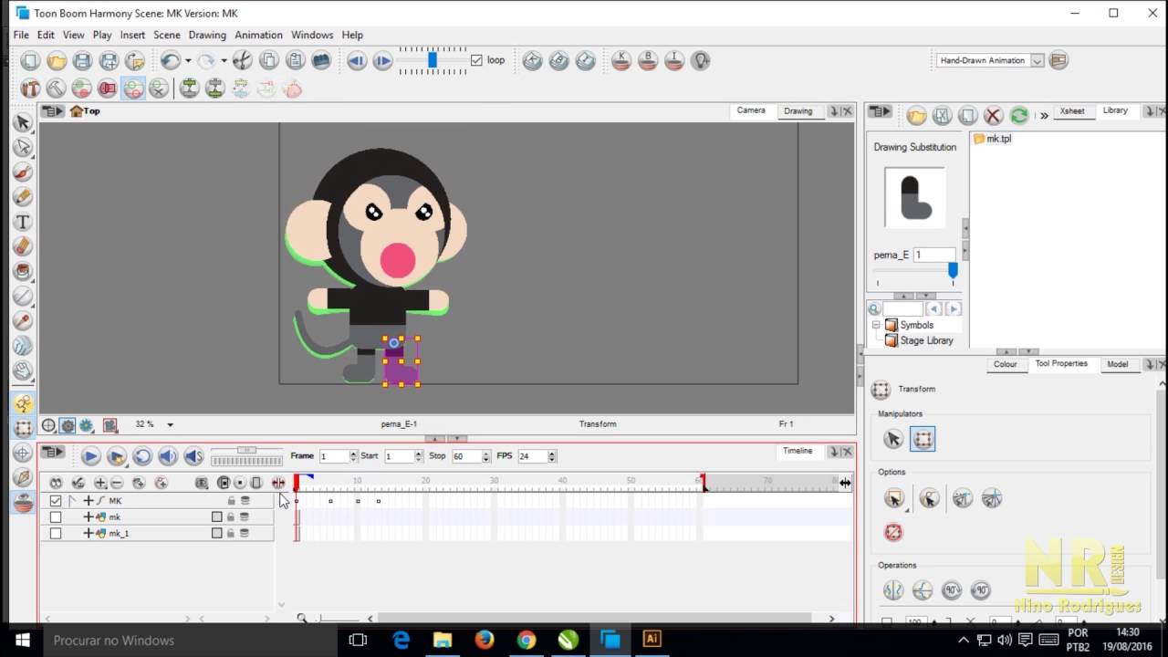
Task: Click the pink piggy icon in second toolbar
Action: (292, 89)
